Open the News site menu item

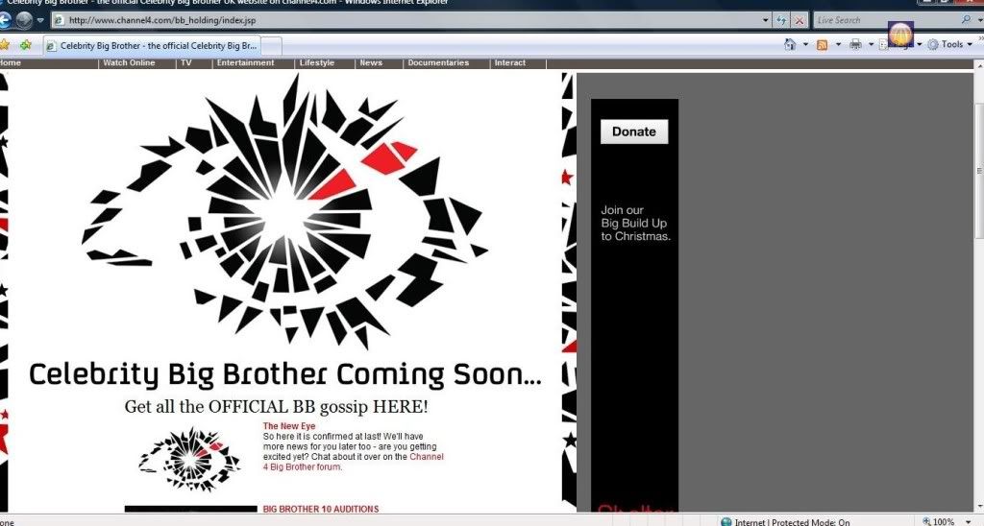click(371, 62)
